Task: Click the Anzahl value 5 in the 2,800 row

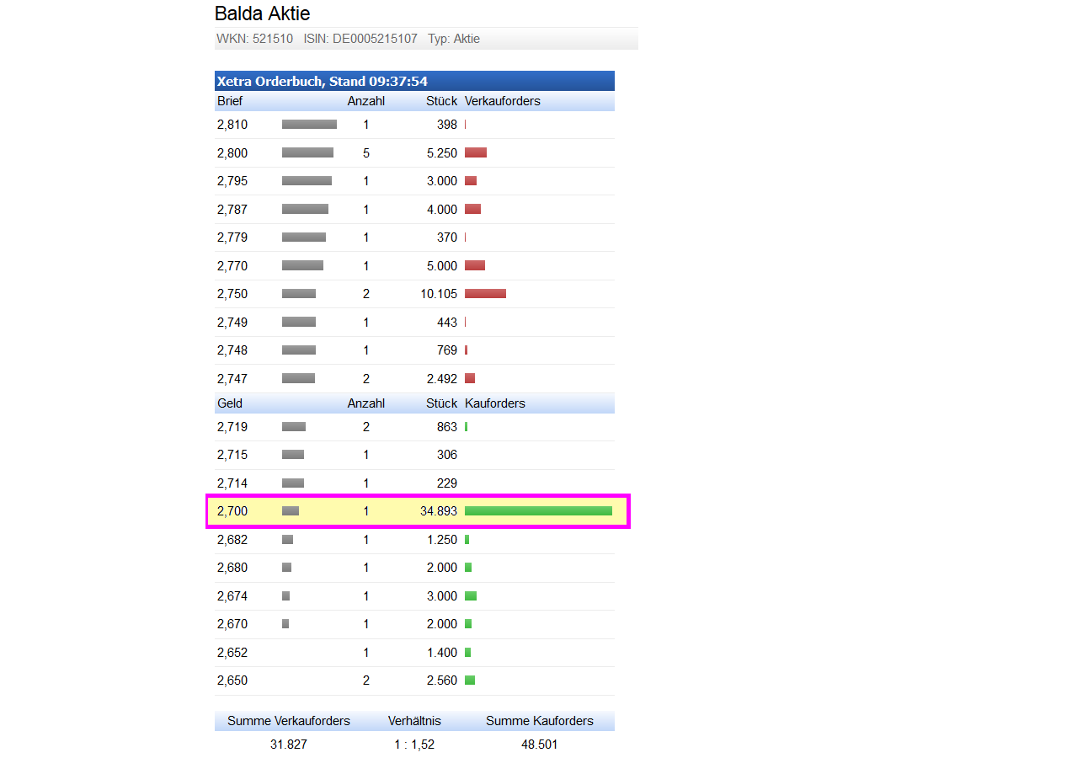Action: tap(366, 153)
